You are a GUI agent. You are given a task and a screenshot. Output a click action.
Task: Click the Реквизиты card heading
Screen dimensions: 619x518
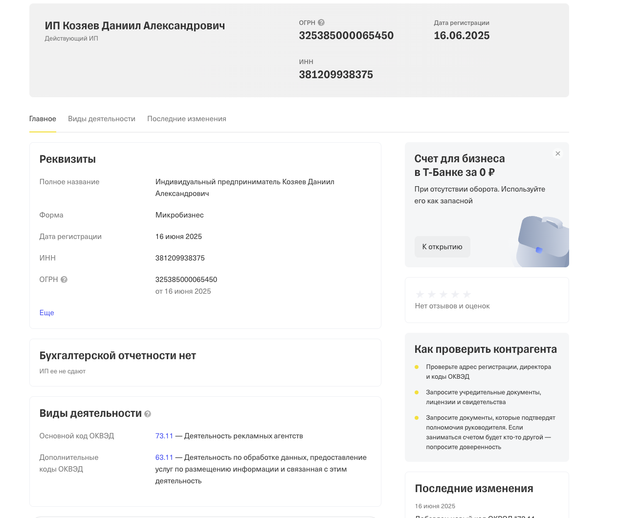coord(67,159)
